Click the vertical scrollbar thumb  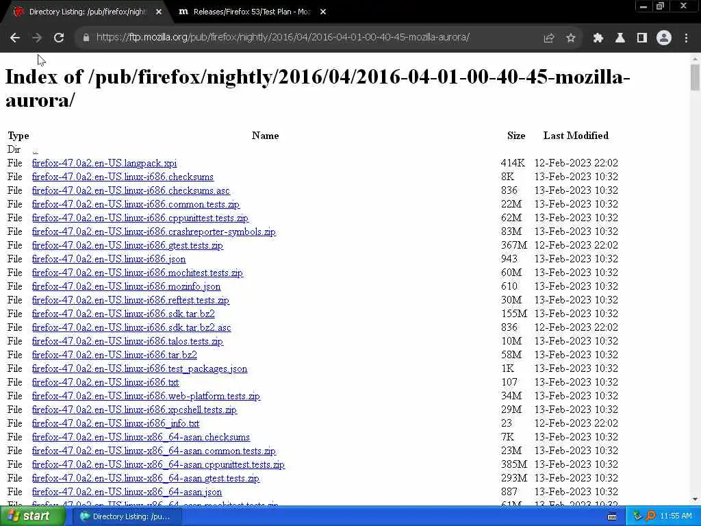tap(695, 77)
